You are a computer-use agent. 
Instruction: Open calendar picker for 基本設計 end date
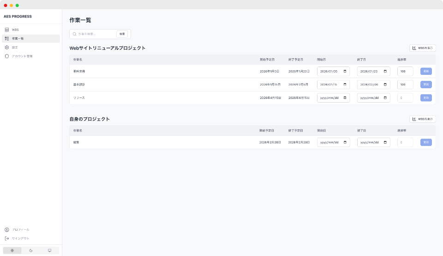(385, 85)
